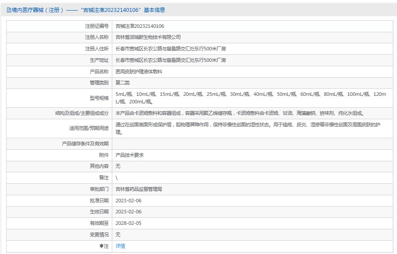Click the 产品技术要求 attachment entry
The width and height of the screenshot is (397, 254).
130,155
